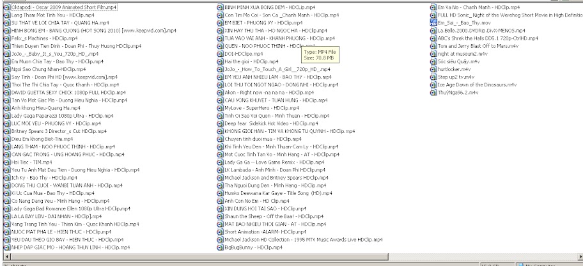Click the left arrow of horizontal scrollbar
The image size is (583, 266).
[6, 256]
